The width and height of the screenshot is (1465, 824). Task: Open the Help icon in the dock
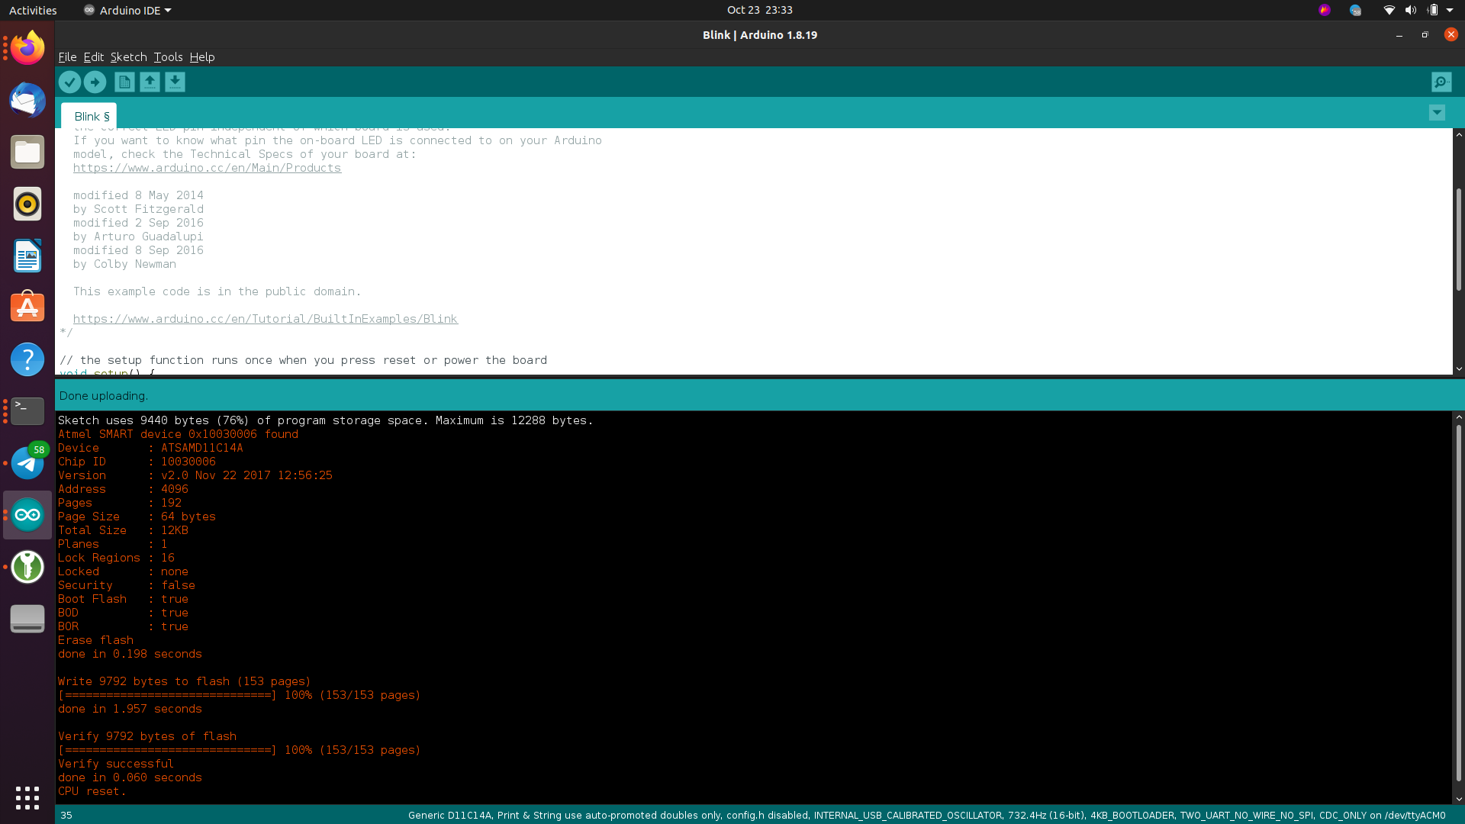pyautogui.click(x=27, y=359)
